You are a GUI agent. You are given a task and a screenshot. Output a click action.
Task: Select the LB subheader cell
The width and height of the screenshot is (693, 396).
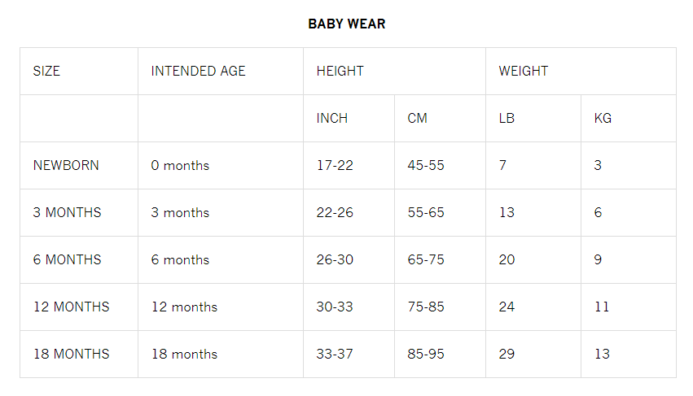pyautogui.click(x=506, y=119)
